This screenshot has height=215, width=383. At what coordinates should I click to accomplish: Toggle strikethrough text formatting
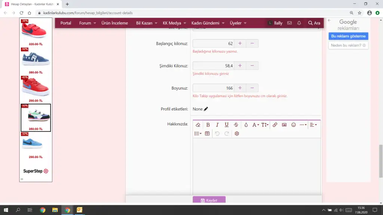point(236,125)
